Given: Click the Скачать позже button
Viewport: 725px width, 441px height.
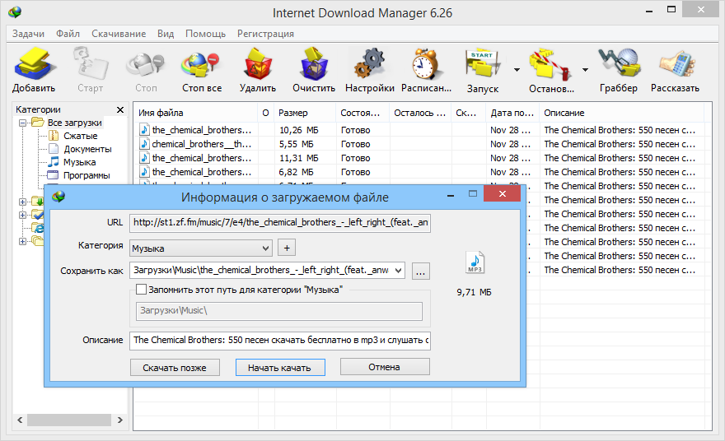Looking at the screenshot, I should click(175, 368).
